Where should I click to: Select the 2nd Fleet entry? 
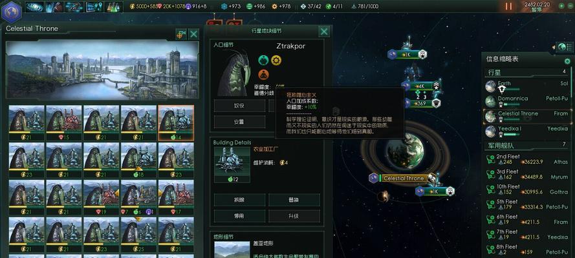(x=526, y=159)
